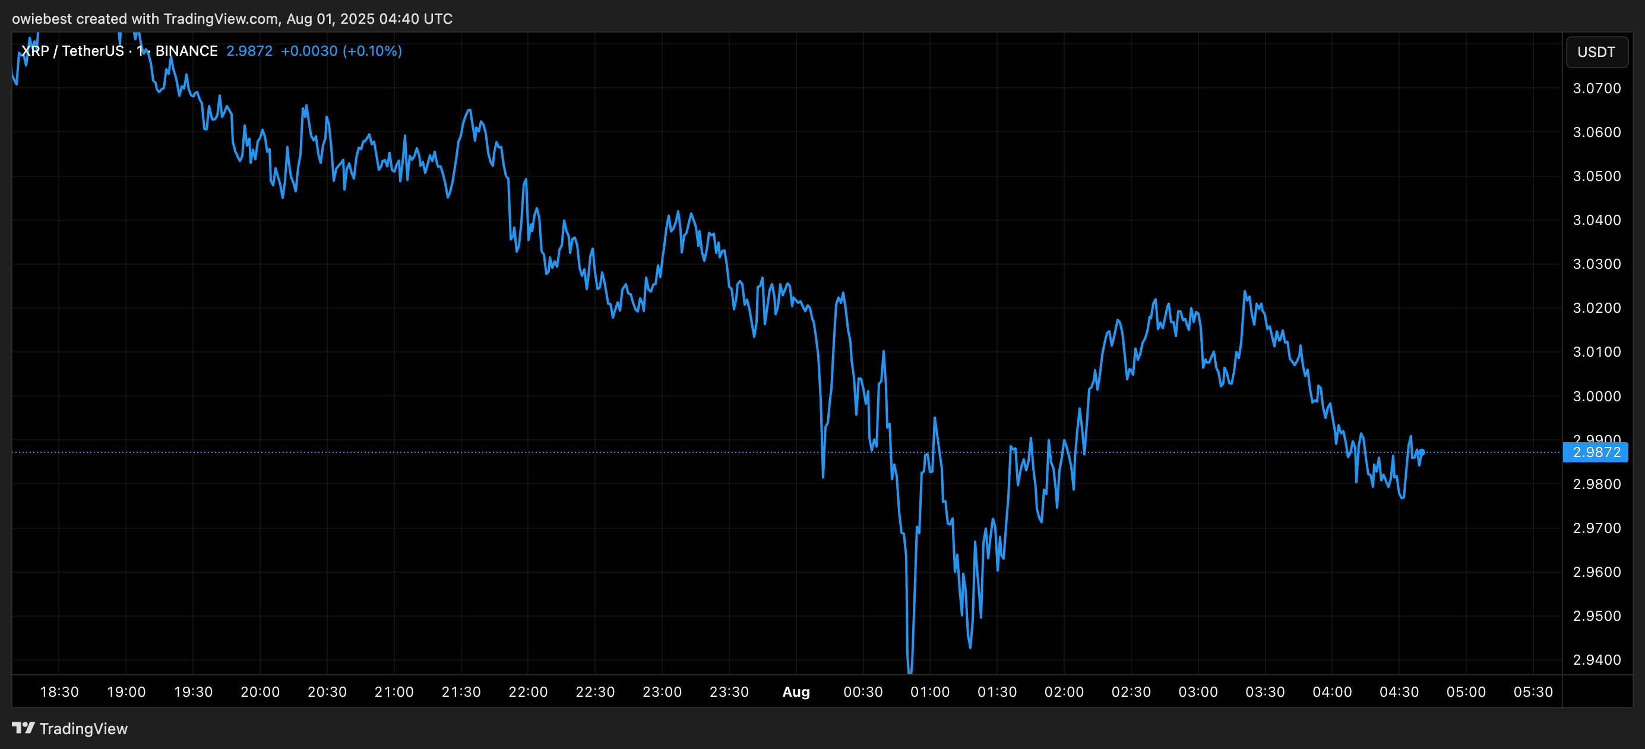
Task: Click the last price dot on the line
Action: click(x=1422, y=452)
